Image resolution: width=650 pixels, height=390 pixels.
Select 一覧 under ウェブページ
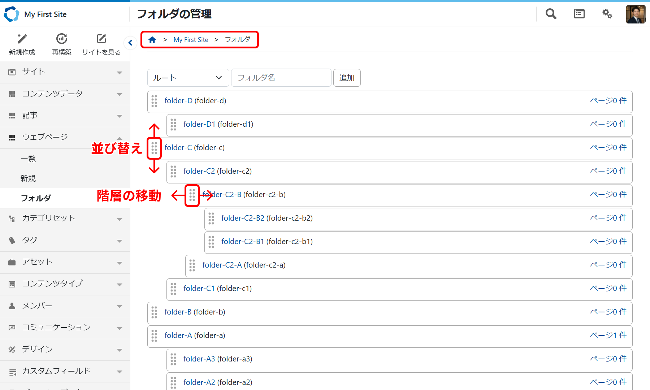tap(28, 159)
